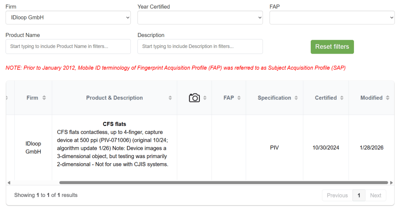The height and width of the screenshot is (209, 398).
Task: Focus the Product Name filter field
Action: (x=68, y=47)
